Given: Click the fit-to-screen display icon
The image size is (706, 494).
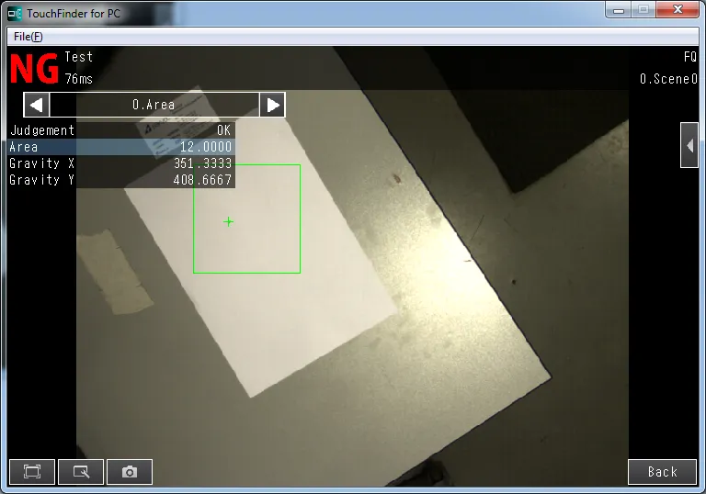Looking at the screenshot, I should coord(32,472).
